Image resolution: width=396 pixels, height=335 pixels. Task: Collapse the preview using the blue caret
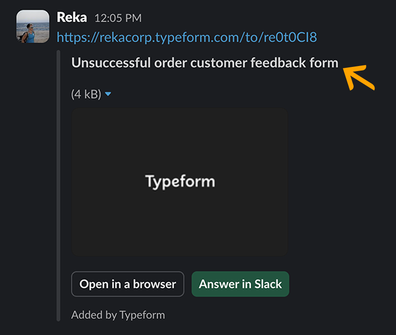tap(108, 94)
